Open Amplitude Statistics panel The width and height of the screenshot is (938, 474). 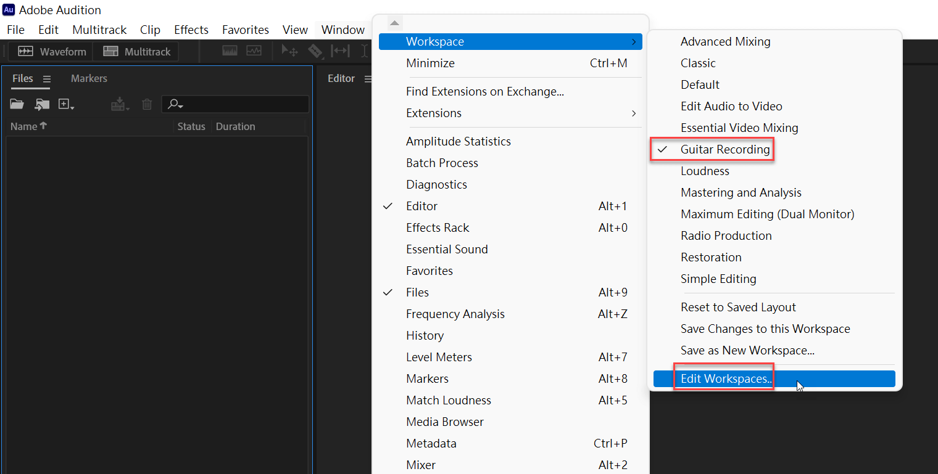tap(510, 142)
